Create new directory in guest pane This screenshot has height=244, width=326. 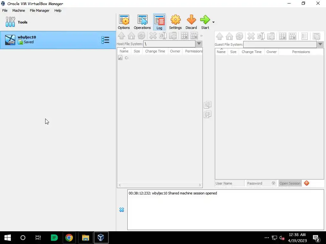click(x=271, y=36)
